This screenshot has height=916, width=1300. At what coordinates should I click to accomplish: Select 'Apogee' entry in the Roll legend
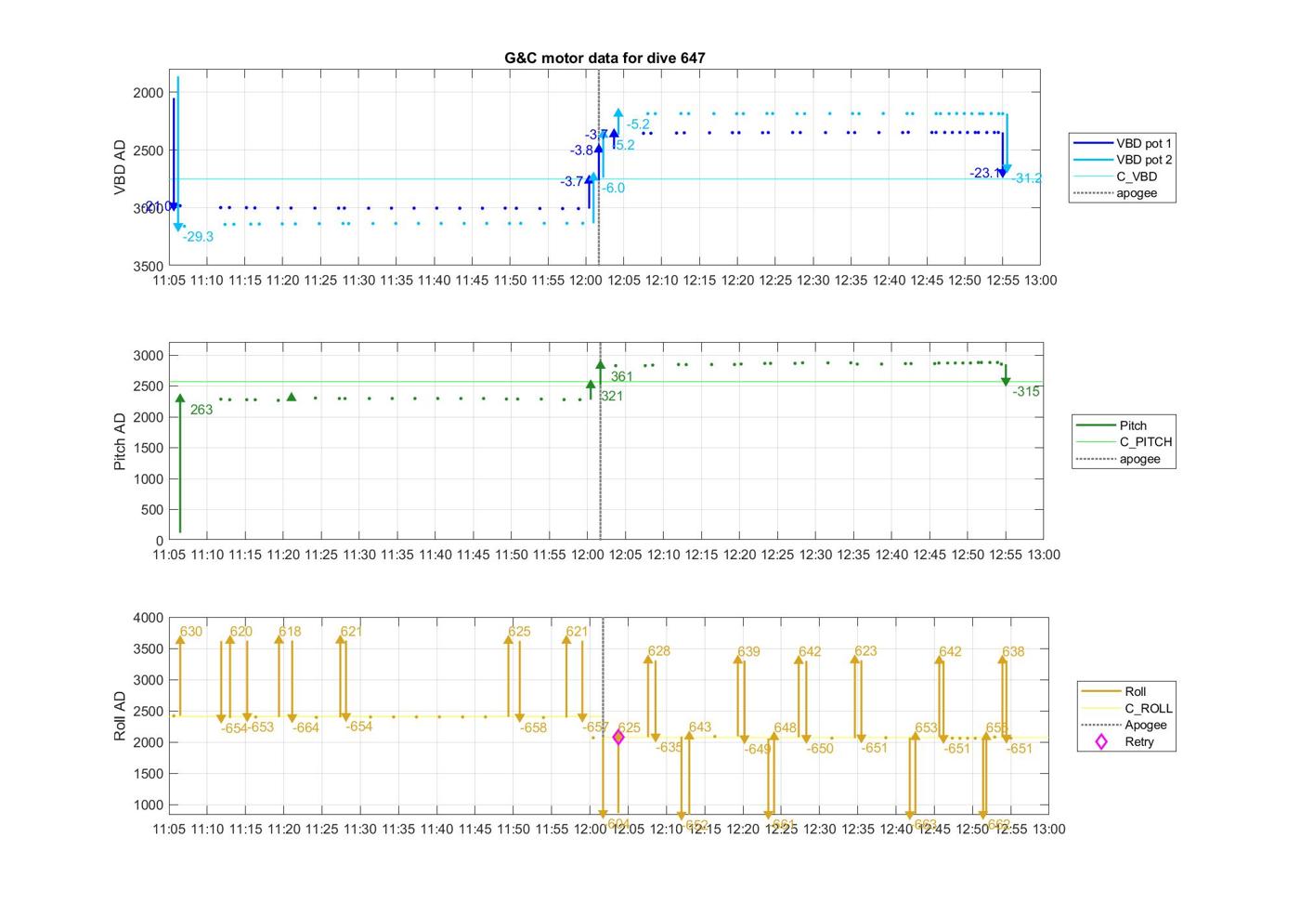click(x=1124, y=725)
